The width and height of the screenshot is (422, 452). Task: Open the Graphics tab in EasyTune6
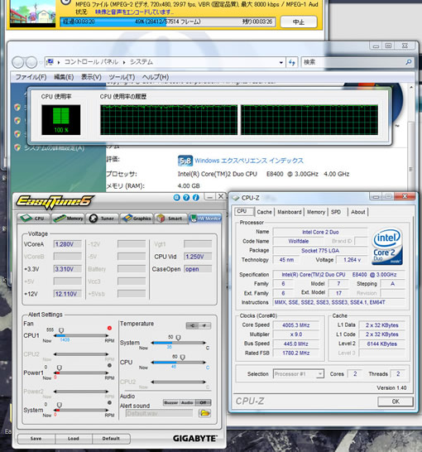(137, 219)
